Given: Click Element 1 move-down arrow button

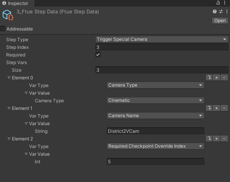Looking at the screenshot, I should pos(209,108).
